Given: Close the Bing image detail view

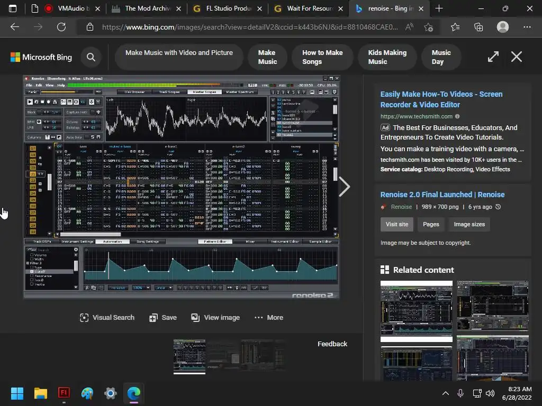Looking at the screenshot, I should click(x=517, y=57).
